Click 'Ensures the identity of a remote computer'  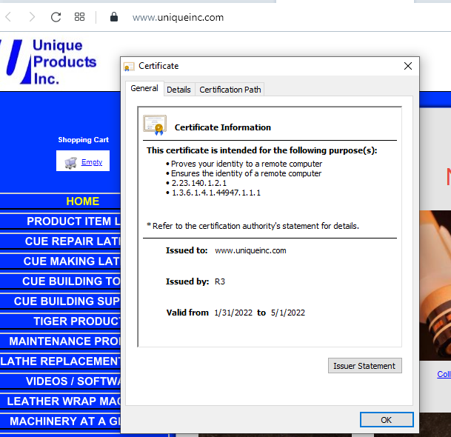pos(246,173)
